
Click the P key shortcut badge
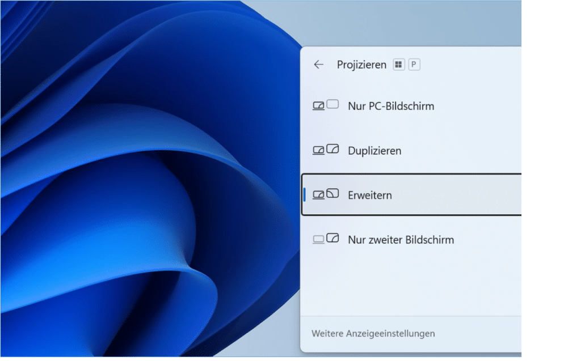click(414, 65)
